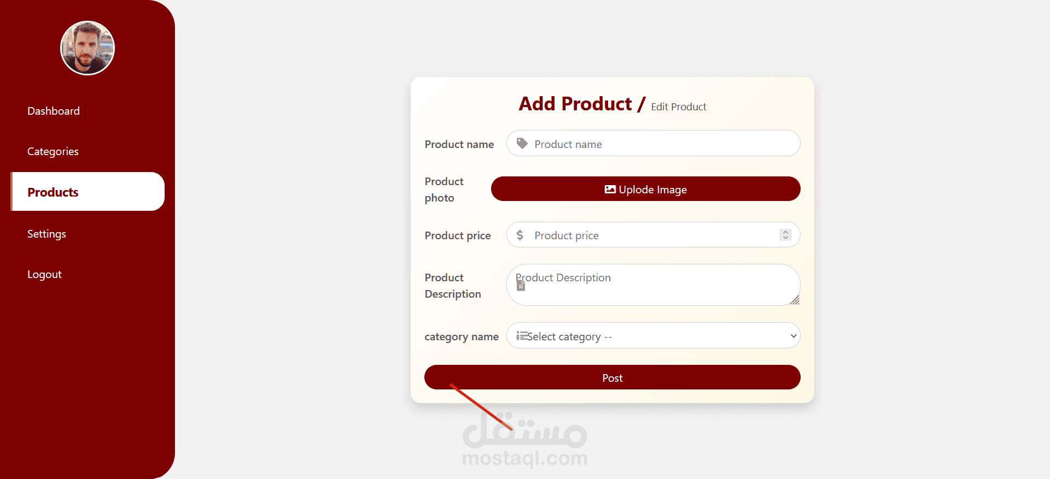Click the list icon in category selector
This screenshot has height=479, width=1050.
522,336
